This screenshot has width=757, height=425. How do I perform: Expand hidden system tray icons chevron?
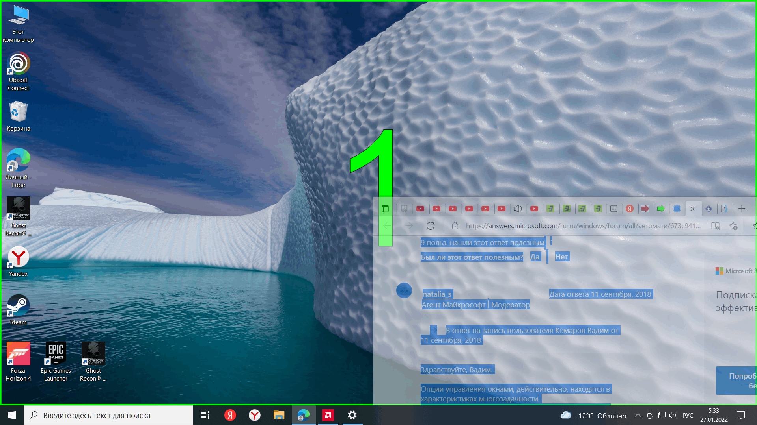click(638, 415)
